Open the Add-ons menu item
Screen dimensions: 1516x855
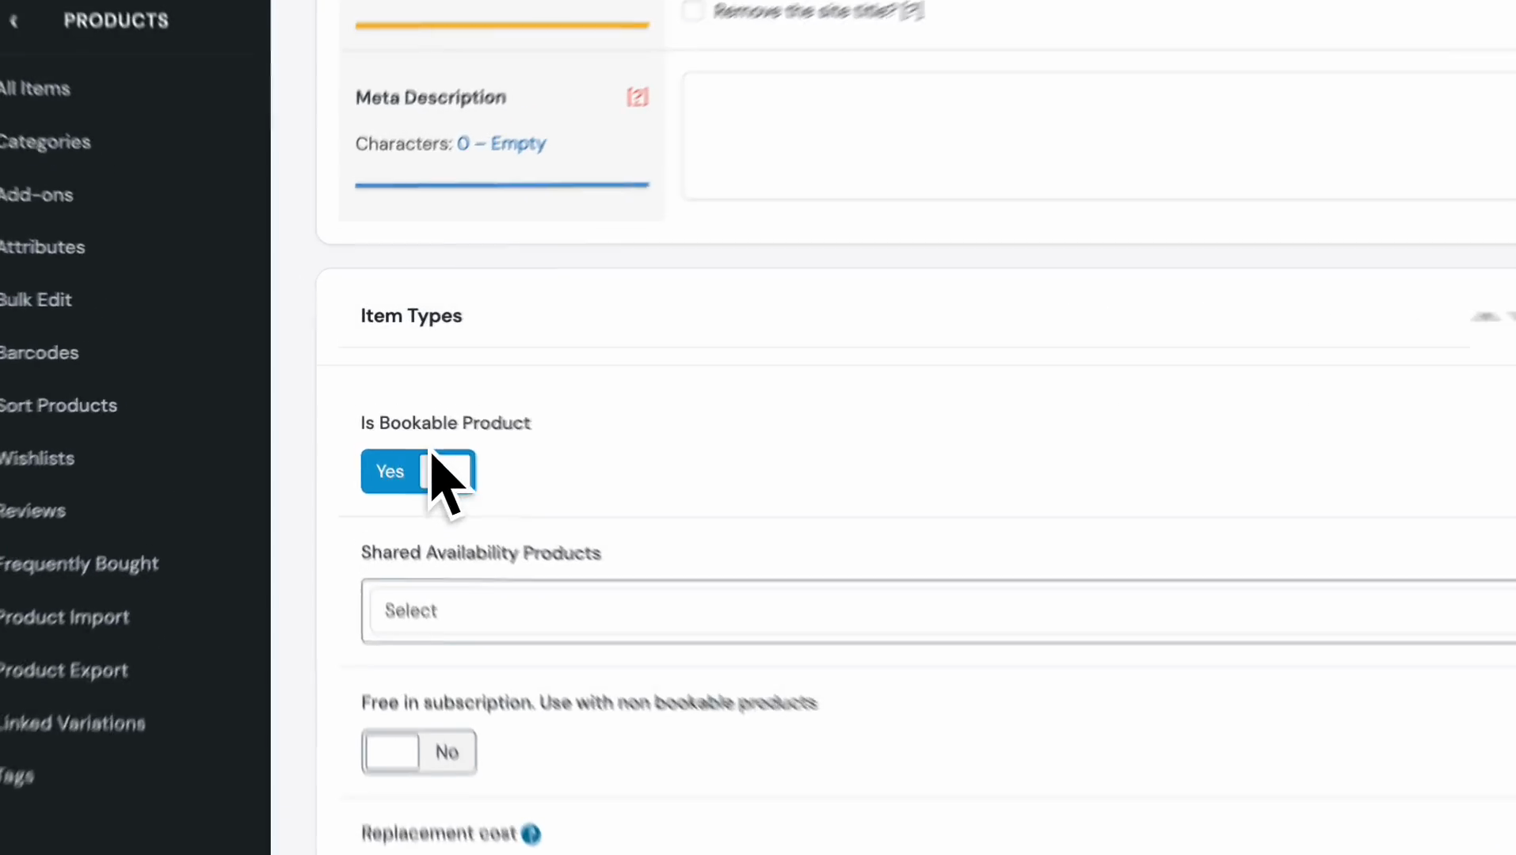36,195
